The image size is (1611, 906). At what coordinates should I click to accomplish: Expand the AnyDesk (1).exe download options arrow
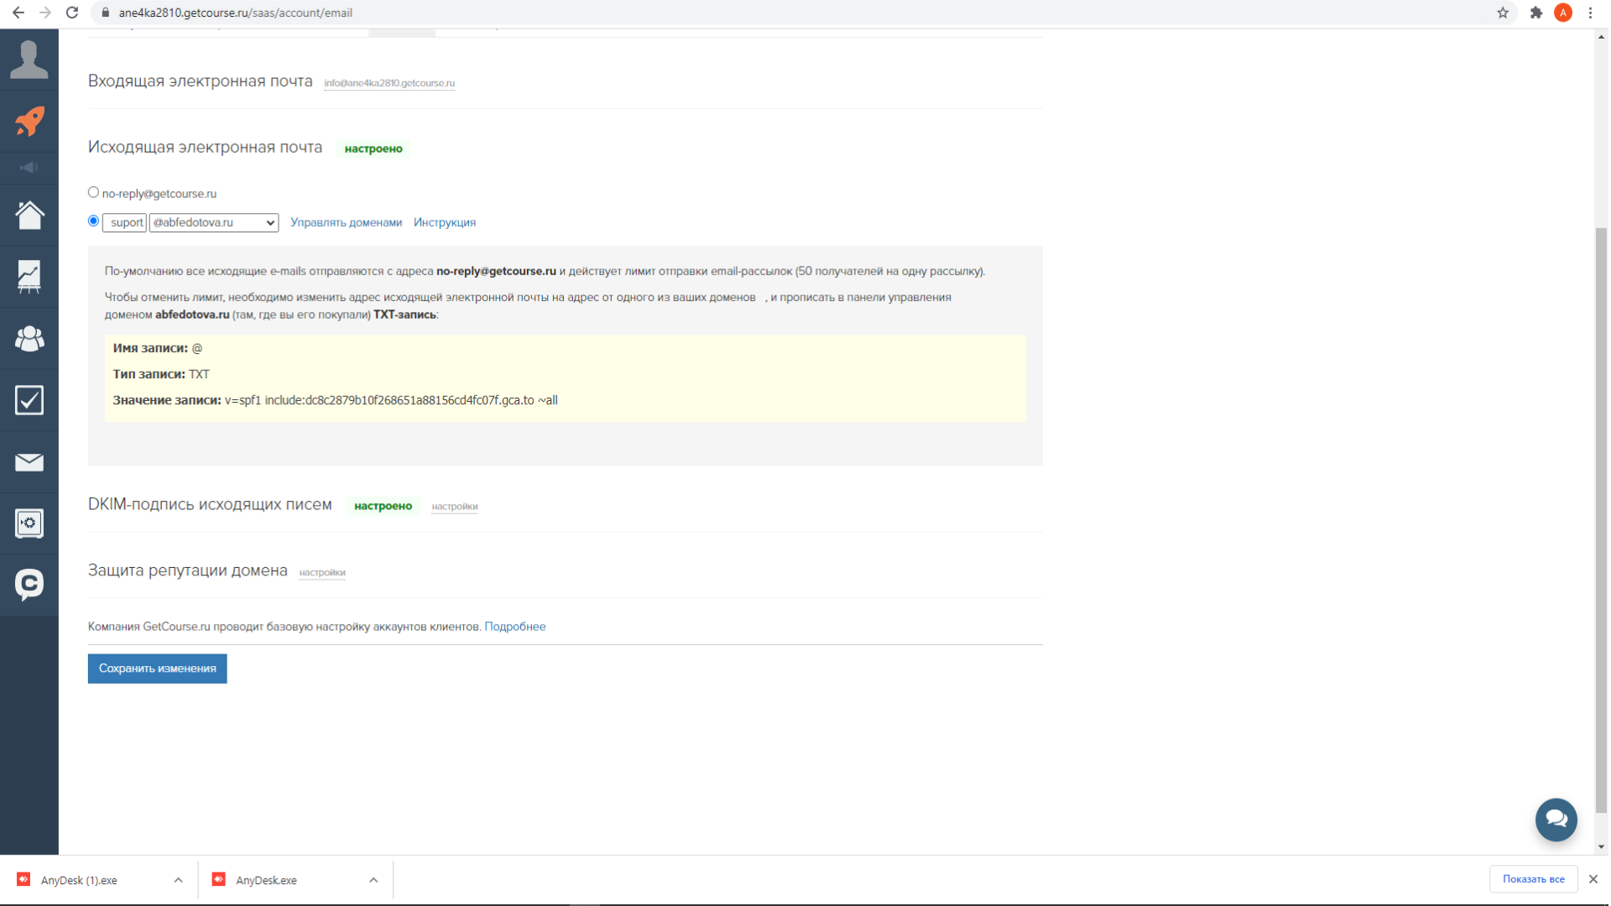tap(178, 880)
